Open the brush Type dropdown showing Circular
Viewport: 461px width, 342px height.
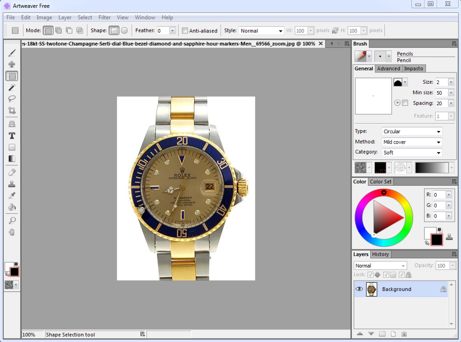click(412, 131)
